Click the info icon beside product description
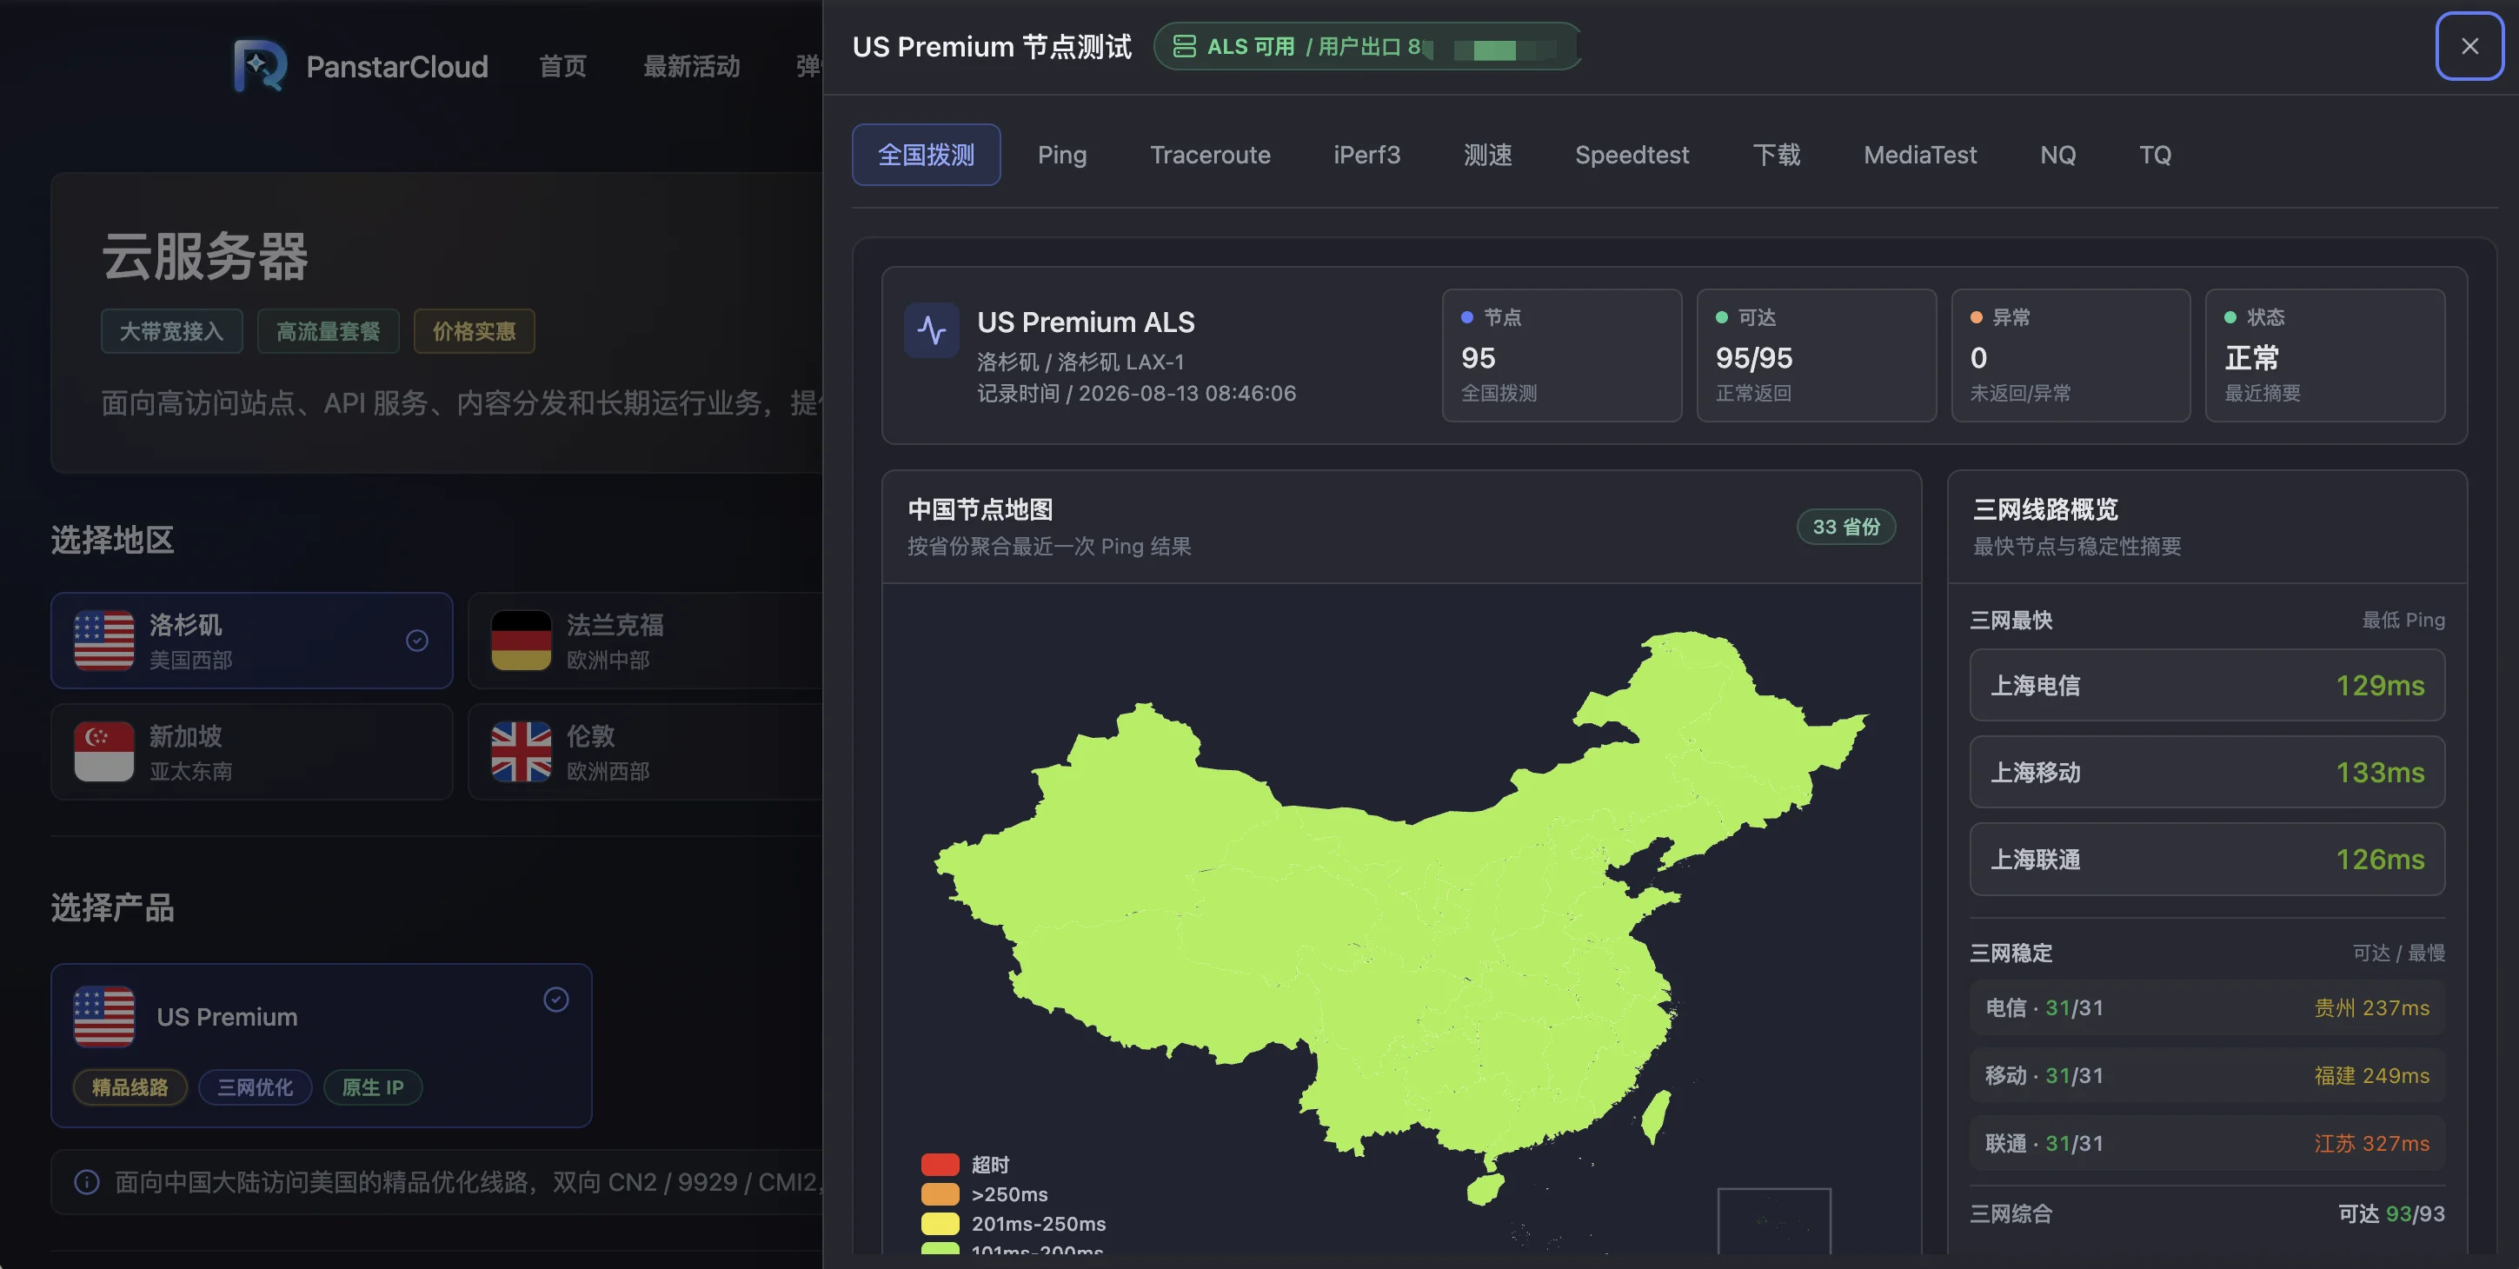Screen dimensions: 2519x1269 pos(87,1182)
